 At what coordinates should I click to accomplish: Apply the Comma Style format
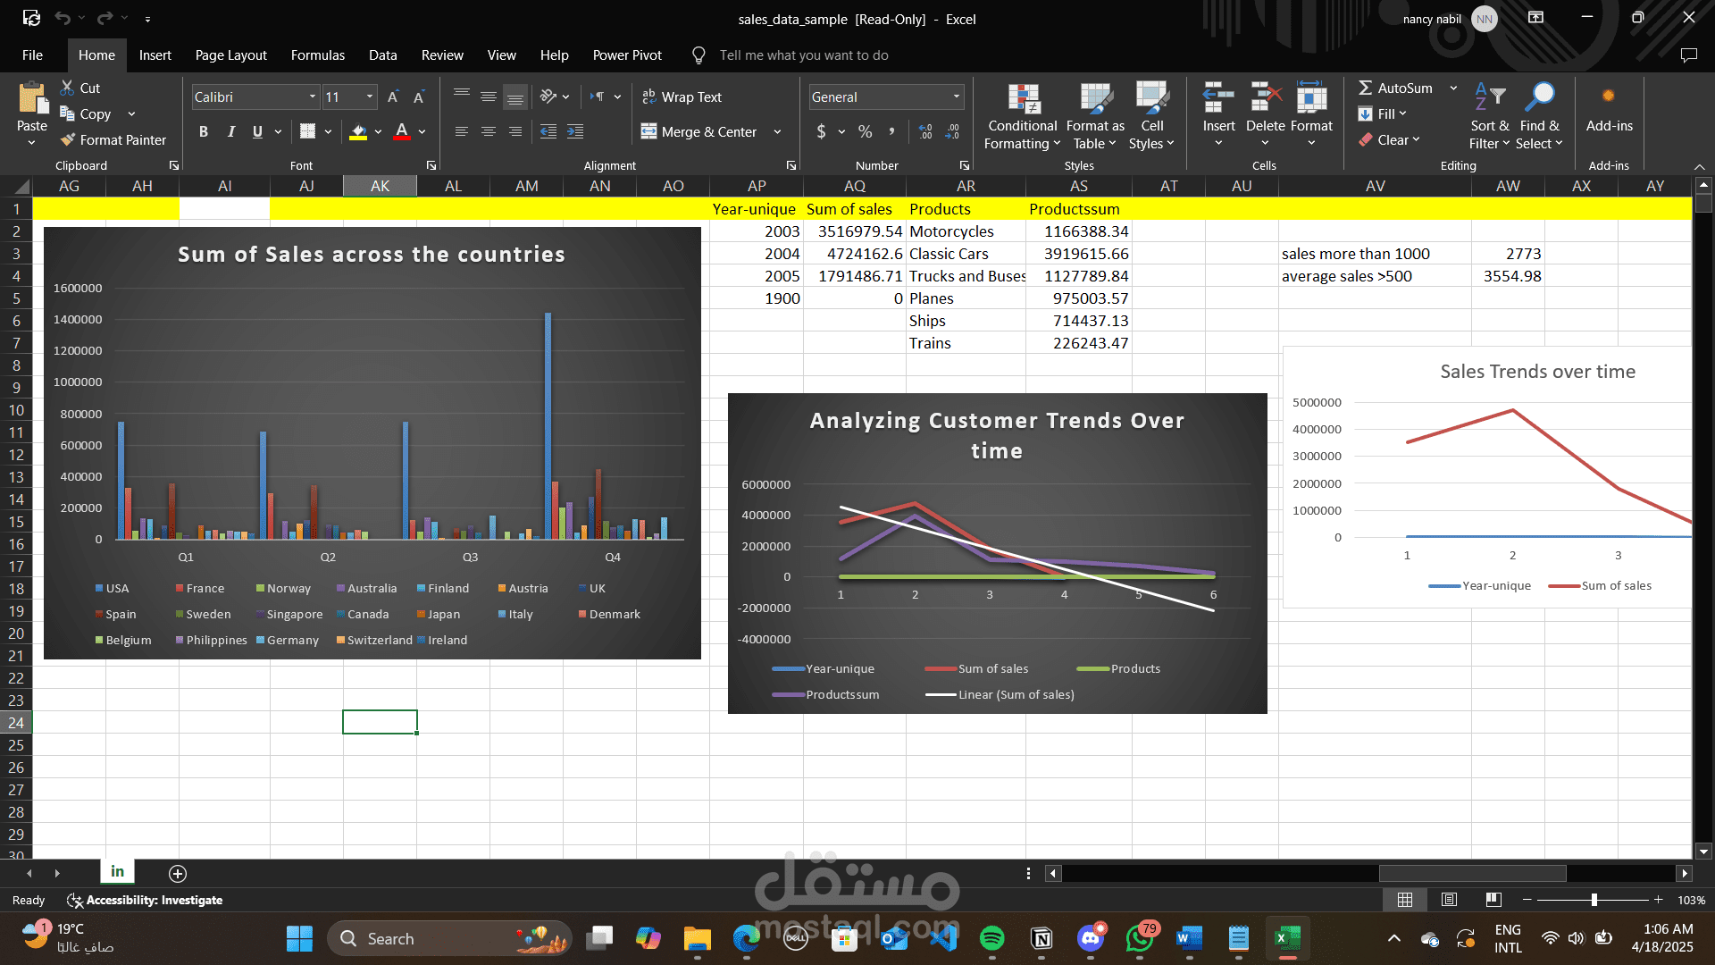tap(891, 131)
